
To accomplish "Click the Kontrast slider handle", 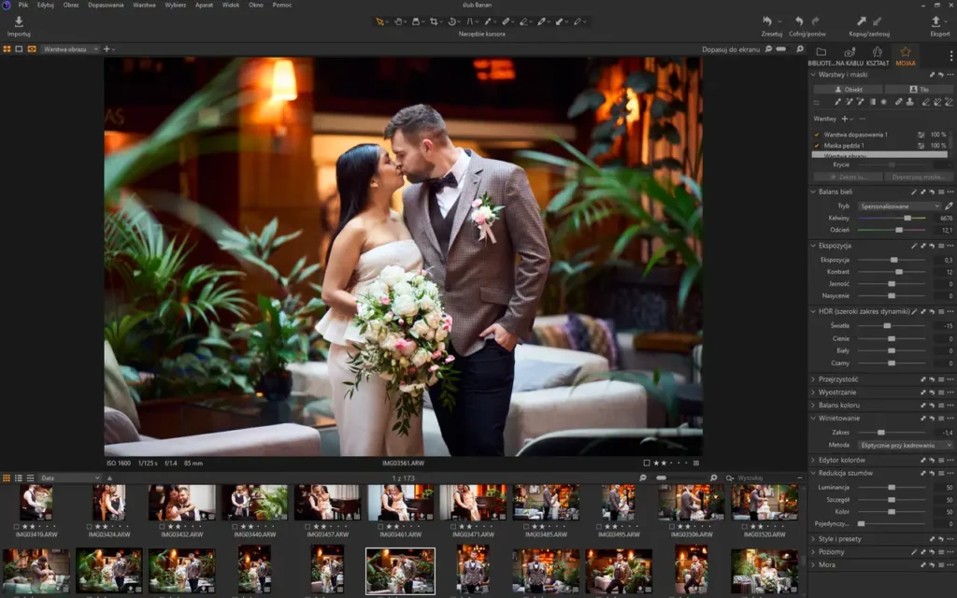I will pos(899,272).
